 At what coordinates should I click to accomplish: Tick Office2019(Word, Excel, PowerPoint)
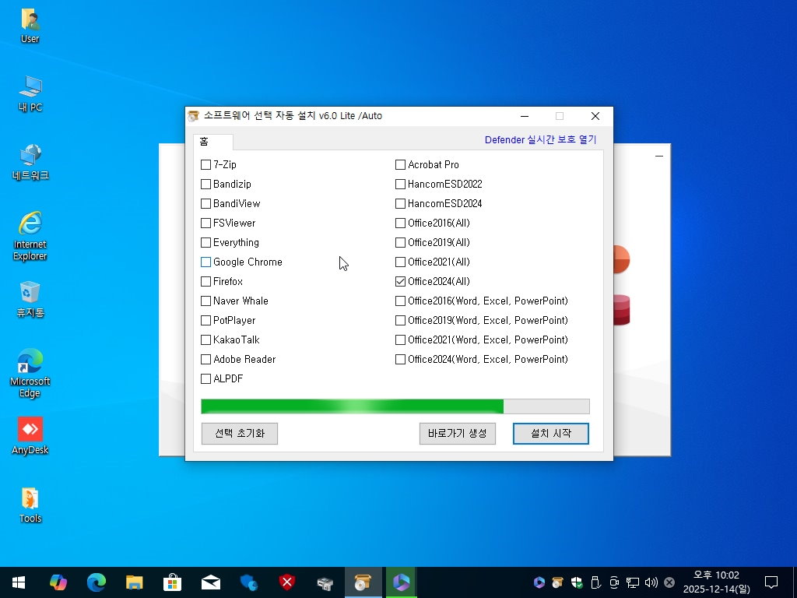coord(401,320)
